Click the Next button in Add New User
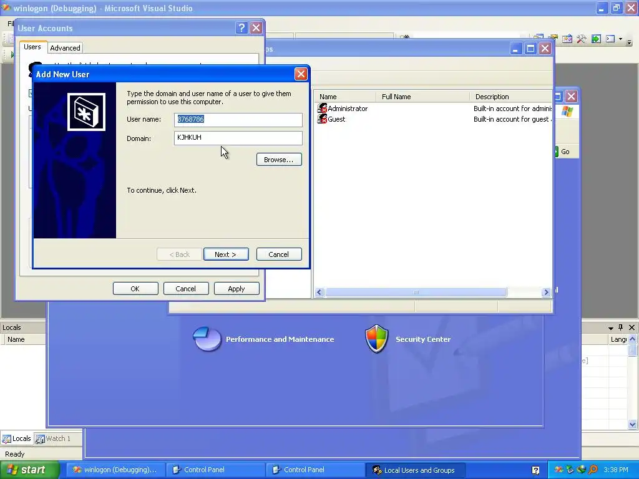The image size is (639, 479). 226,254
